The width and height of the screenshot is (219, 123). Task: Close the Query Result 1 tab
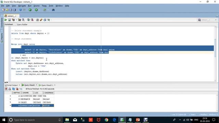pyautogui.click(x=55, y=85)
